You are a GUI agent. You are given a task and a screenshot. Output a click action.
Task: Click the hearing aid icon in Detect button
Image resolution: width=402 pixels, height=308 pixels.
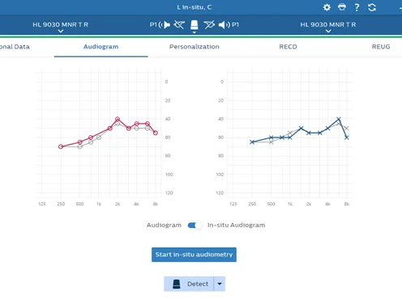pyautogui.click(x=177, y=284)
